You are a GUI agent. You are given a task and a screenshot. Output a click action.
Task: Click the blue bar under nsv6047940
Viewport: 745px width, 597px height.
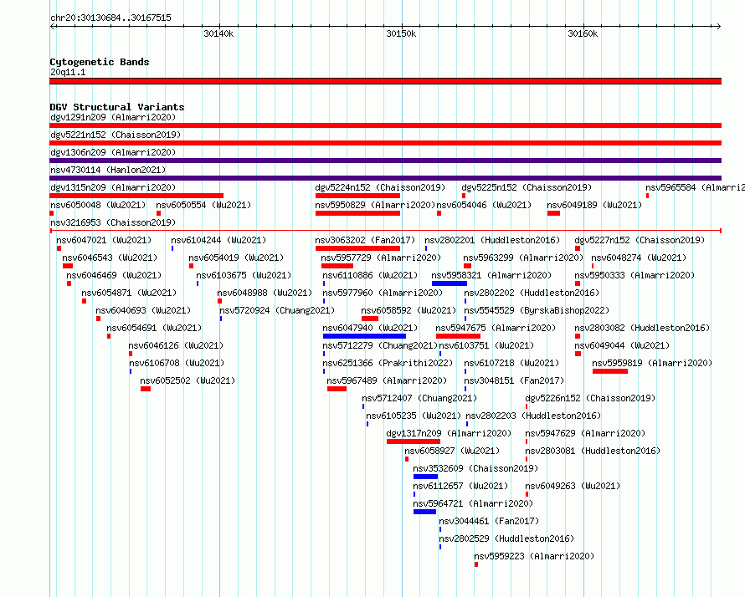(364, 336)
